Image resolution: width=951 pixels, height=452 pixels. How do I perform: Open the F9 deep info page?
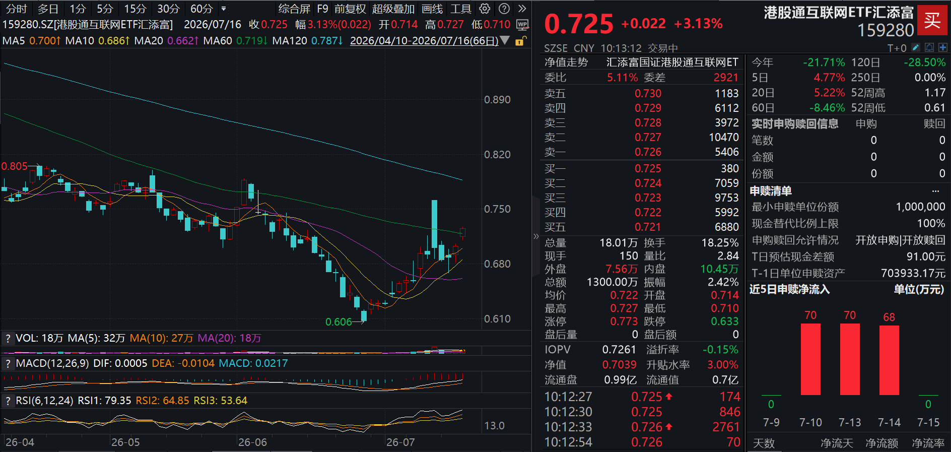coord(322,9)
